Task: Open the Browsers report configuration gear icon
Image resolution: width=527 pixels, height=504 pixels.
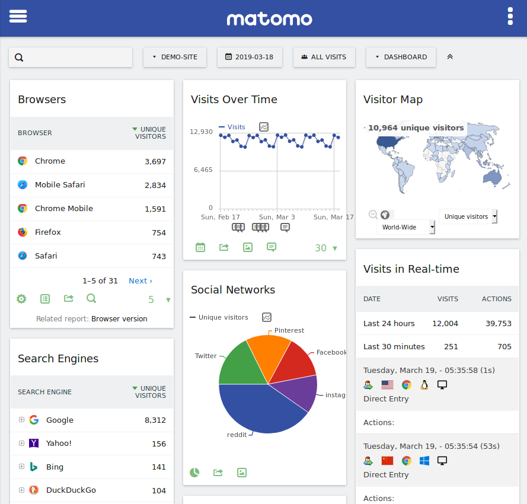Action: point(21,299)
